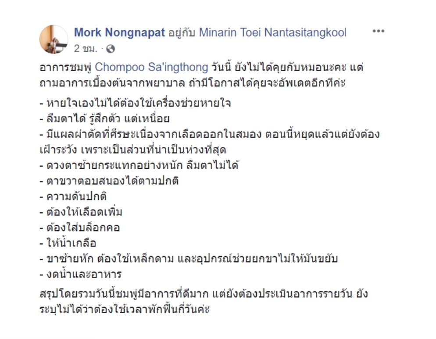Open Minarin Toei Nantasitangkool's tagged profile

tap(273, 32)
